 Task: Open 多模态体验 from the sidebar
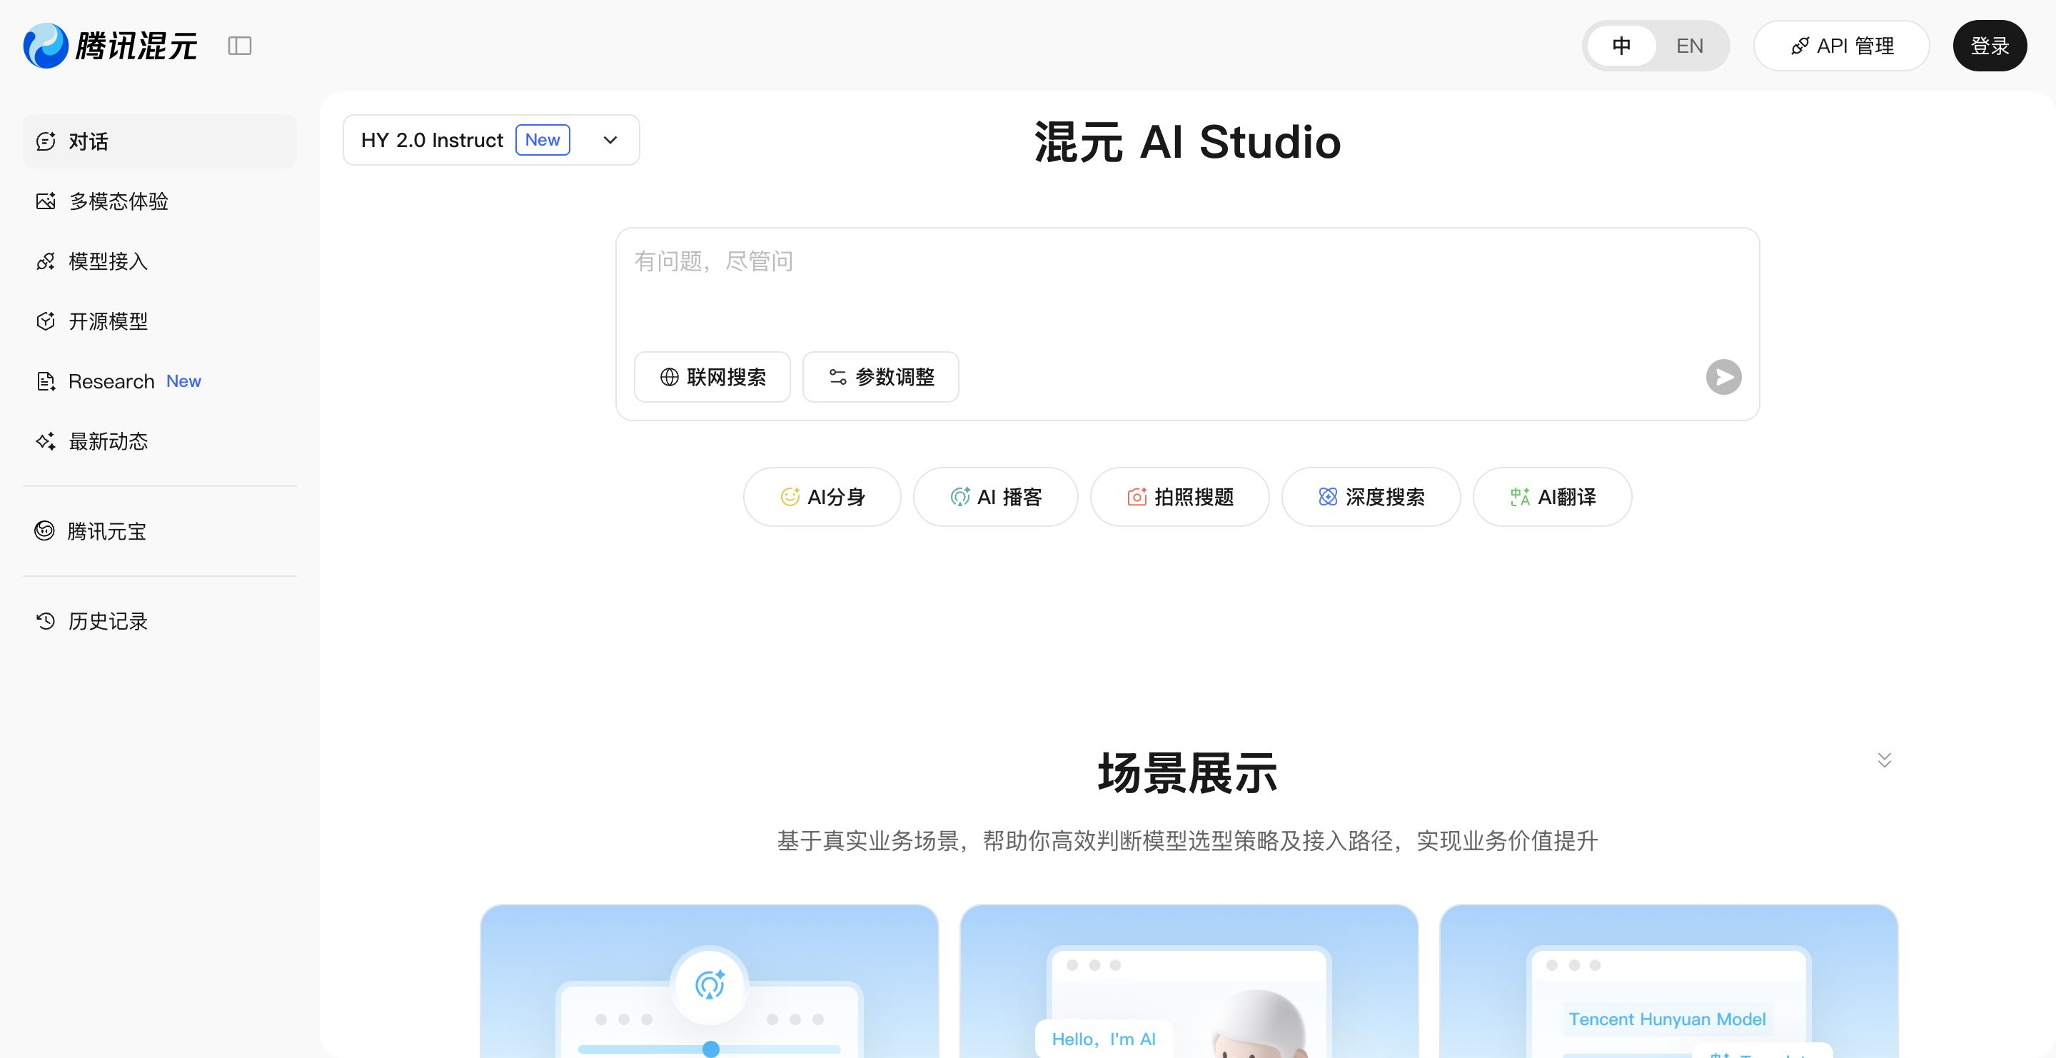118,201
